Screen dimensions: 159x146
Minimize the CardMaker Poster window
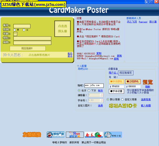coord(147,2)
